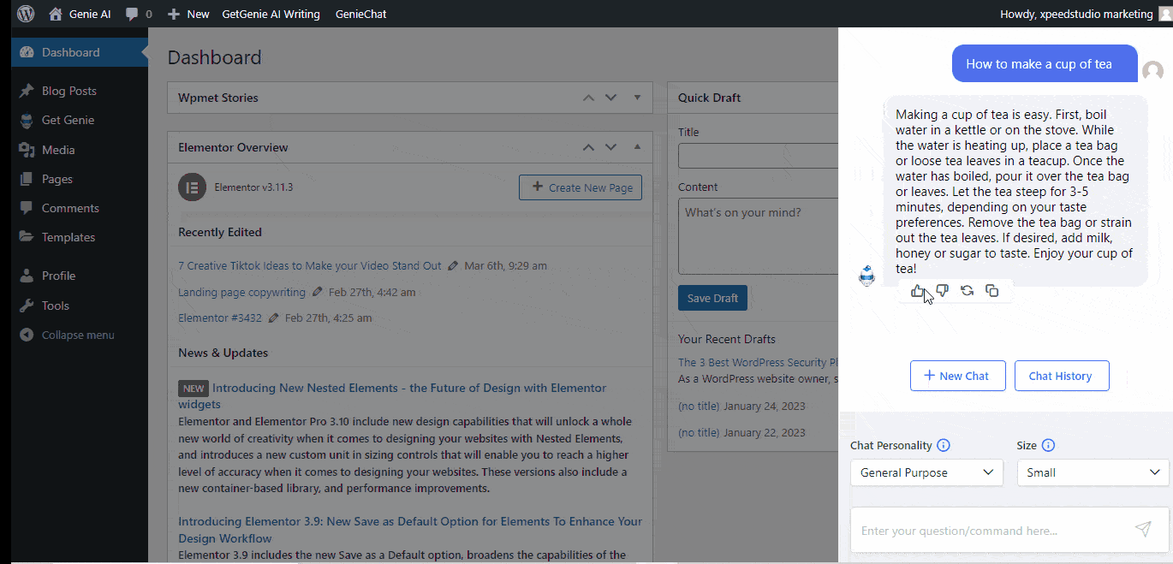Click the Pages sidebar icon

(27, 179)
